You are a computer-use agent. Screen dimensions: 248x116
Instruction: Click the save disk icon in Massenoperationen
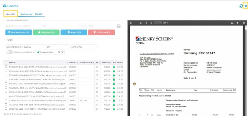(119, 26)
